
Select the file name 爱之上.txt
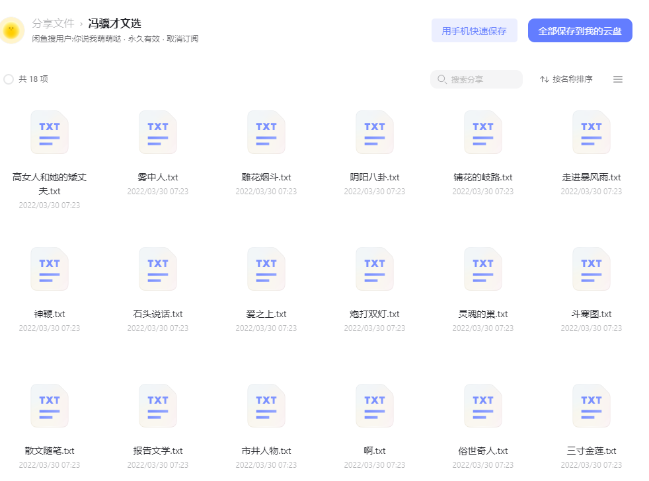click(266, 314)
